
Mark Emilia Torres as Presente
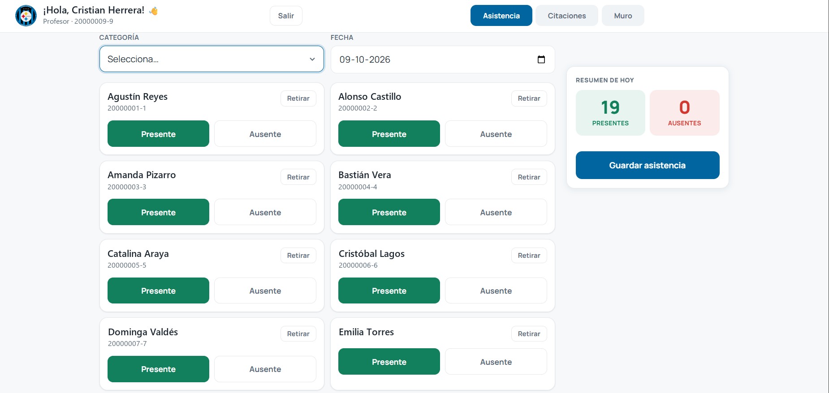(389, 362)
